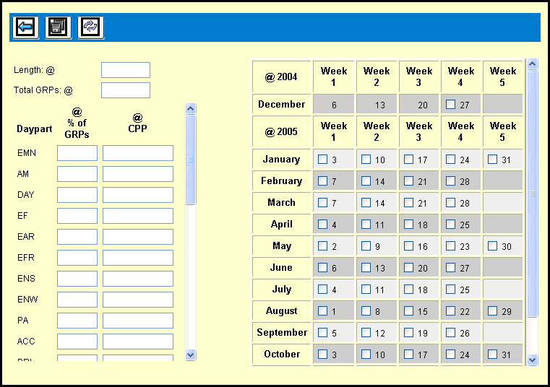Toggle the January 3 week checkbox
The width and height of the screenshot is (550, 387).
point(323,160)
